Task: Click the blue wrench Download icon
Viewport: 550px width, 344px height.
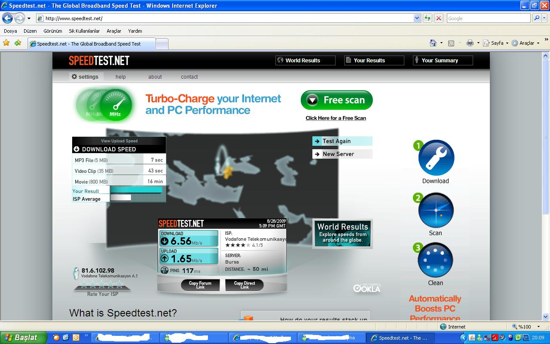Action: pyautogui.click(x=436, y=157)
